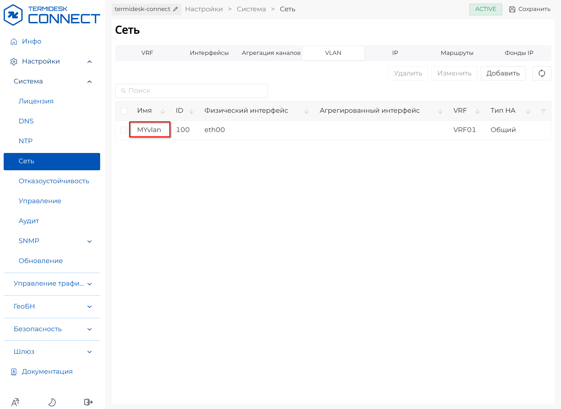Select the MYvlan row checkbox

[x=124, y=130]
